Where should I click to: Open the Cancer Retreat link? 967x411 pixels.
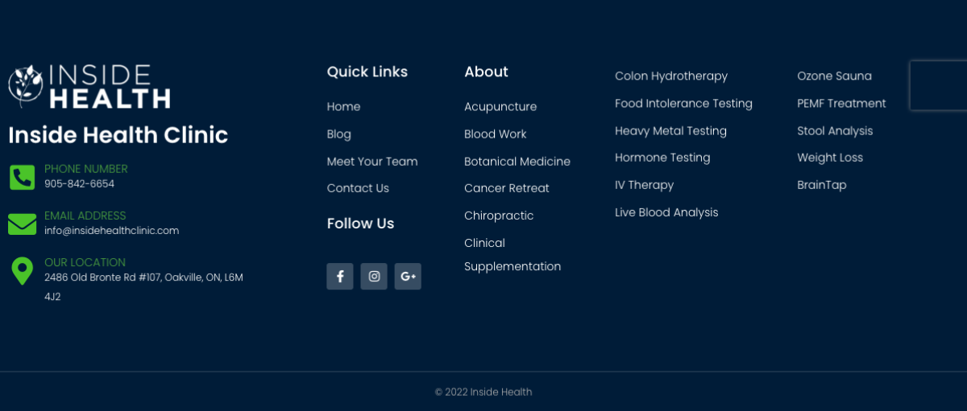click(507, 188)
